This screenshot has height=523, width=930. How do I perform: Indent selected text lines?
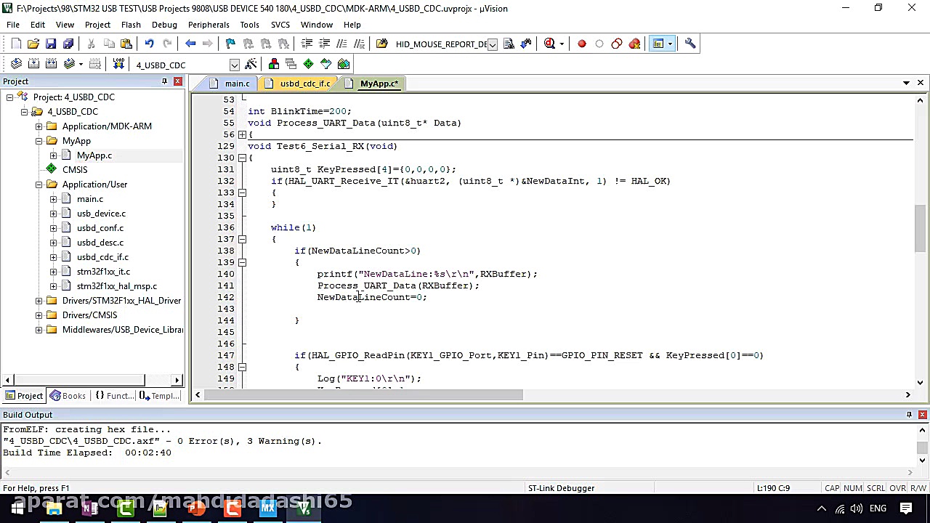coord(307,44)
